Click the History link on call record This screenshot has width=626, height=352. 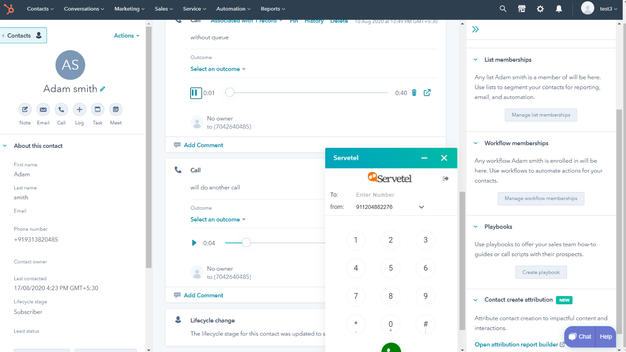(x=314, y=21)
